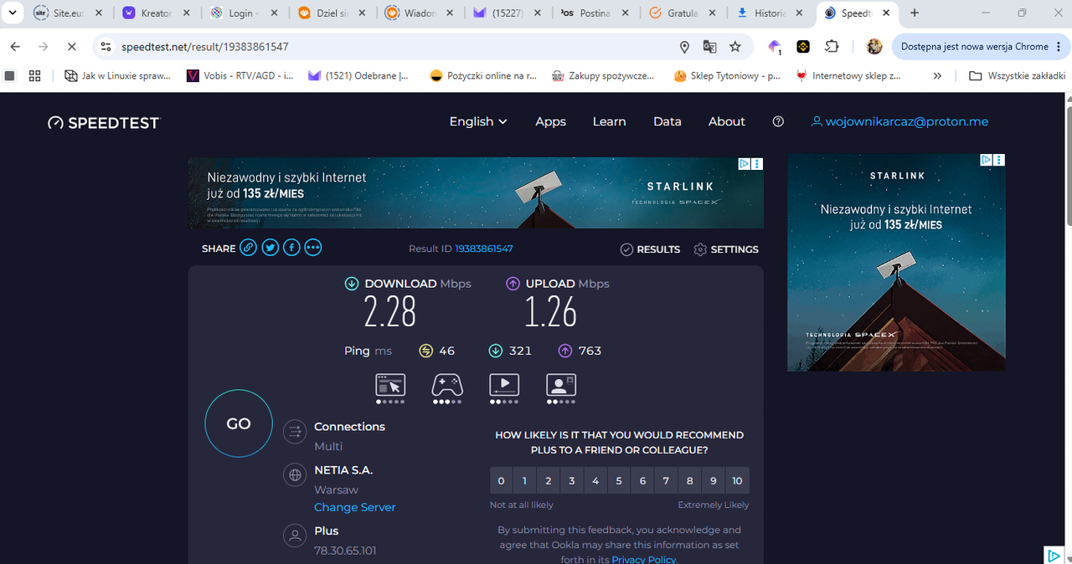This screenshot has height=564, width=1072.
Task: Click the video streaming score icon
Action: point(504,385)
